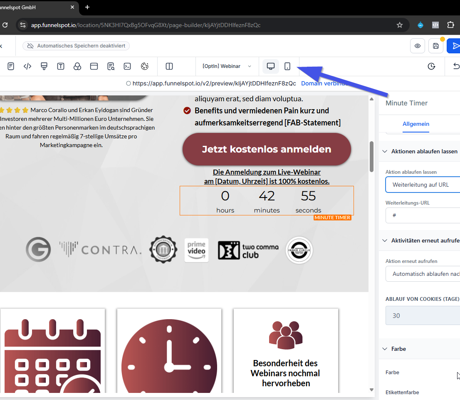Screen dimensions: 460x400
Task: Preview the page using the eye button
Action: (418, 46)
